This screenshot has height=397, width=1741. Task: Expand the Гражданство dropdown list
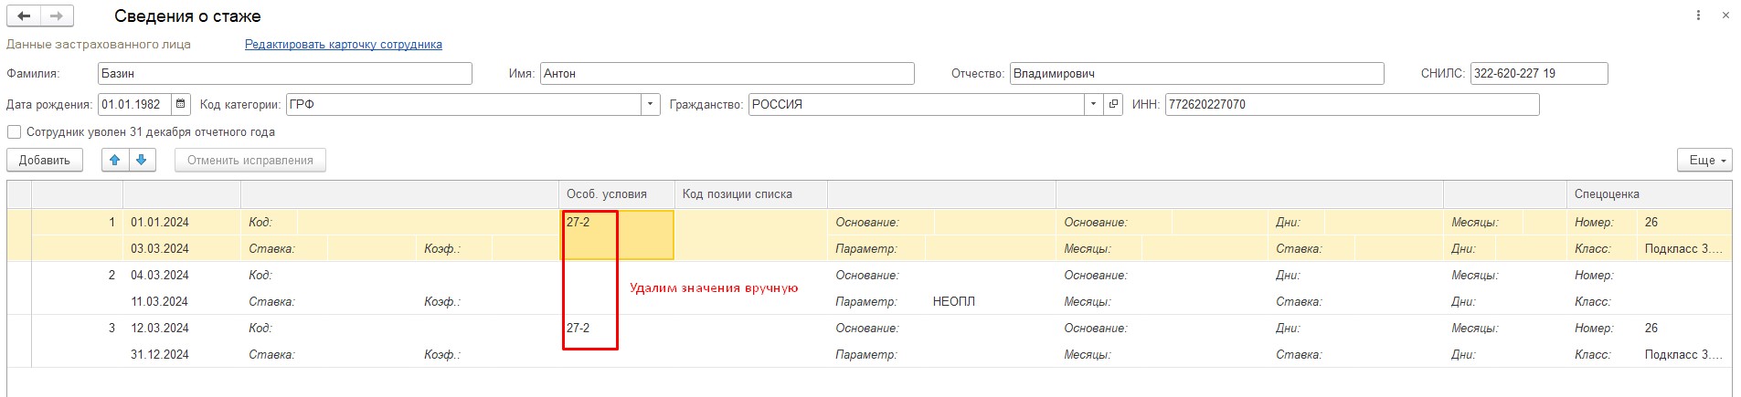(x=1093, y=104)
